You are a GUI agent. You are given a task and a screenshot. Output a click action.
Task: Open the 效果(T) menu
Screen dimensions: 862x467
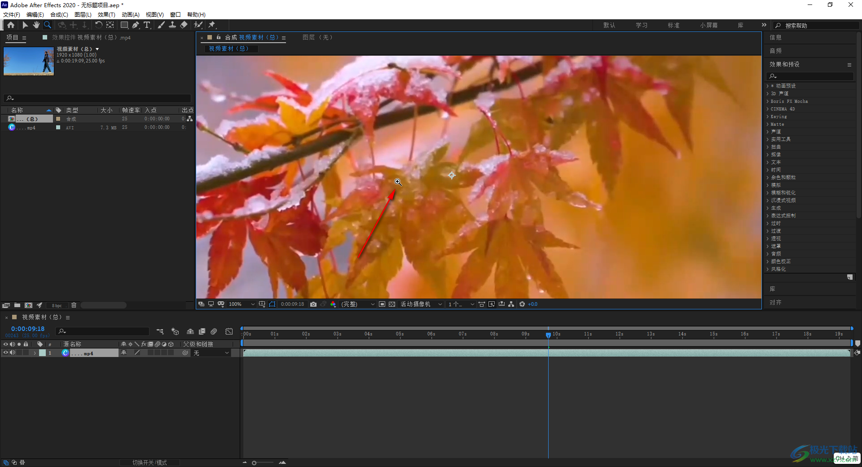pyautogui.click(x=106, y=14)
